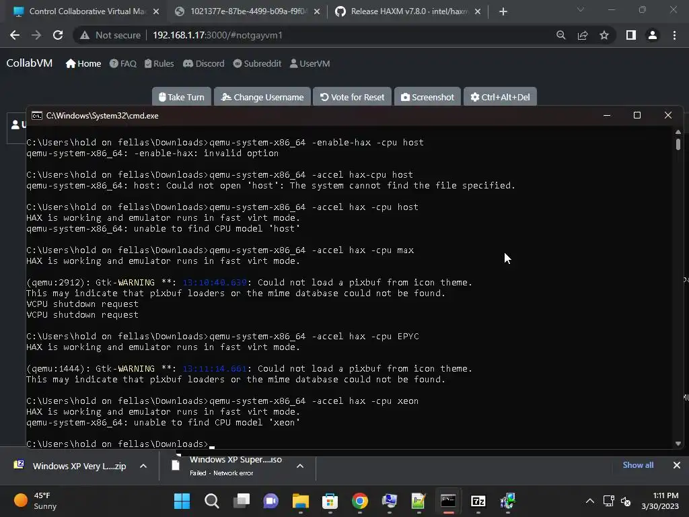Click the Vote for Reset button
Screen dimensions: 689x517
353,97
